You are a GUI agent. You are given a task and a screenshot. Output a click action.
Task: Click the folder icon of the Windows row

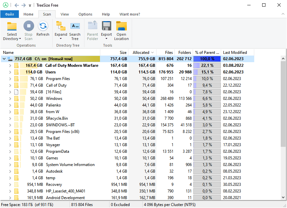(16, 99)
